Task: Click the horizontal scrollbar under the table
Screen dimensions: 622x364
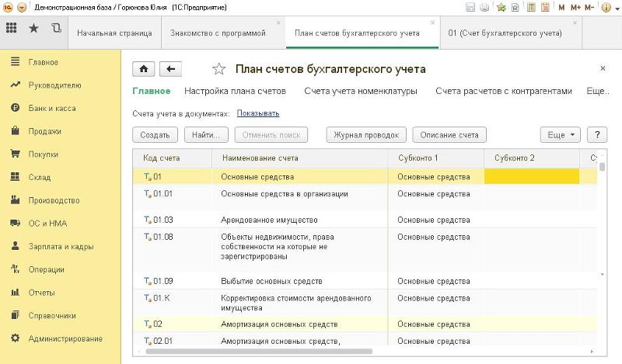Action: coord(259,352)
